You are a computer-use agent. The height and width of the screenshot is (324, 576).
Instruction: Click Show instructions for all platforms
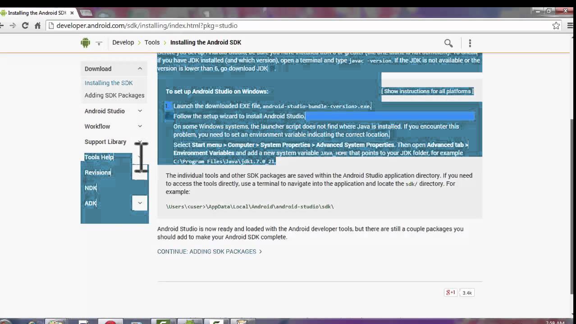(x=427, y=91)
